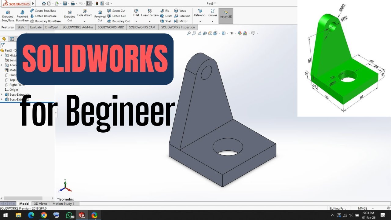The image size is (391, 220).
Task: Expand Linear Pattern dropdown arrow
Action: click(150, 21)
